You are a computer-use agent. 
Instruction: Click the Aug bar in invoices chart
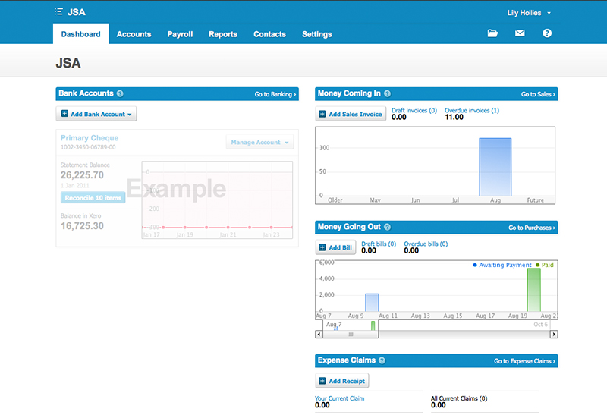[x=495, y=167]
